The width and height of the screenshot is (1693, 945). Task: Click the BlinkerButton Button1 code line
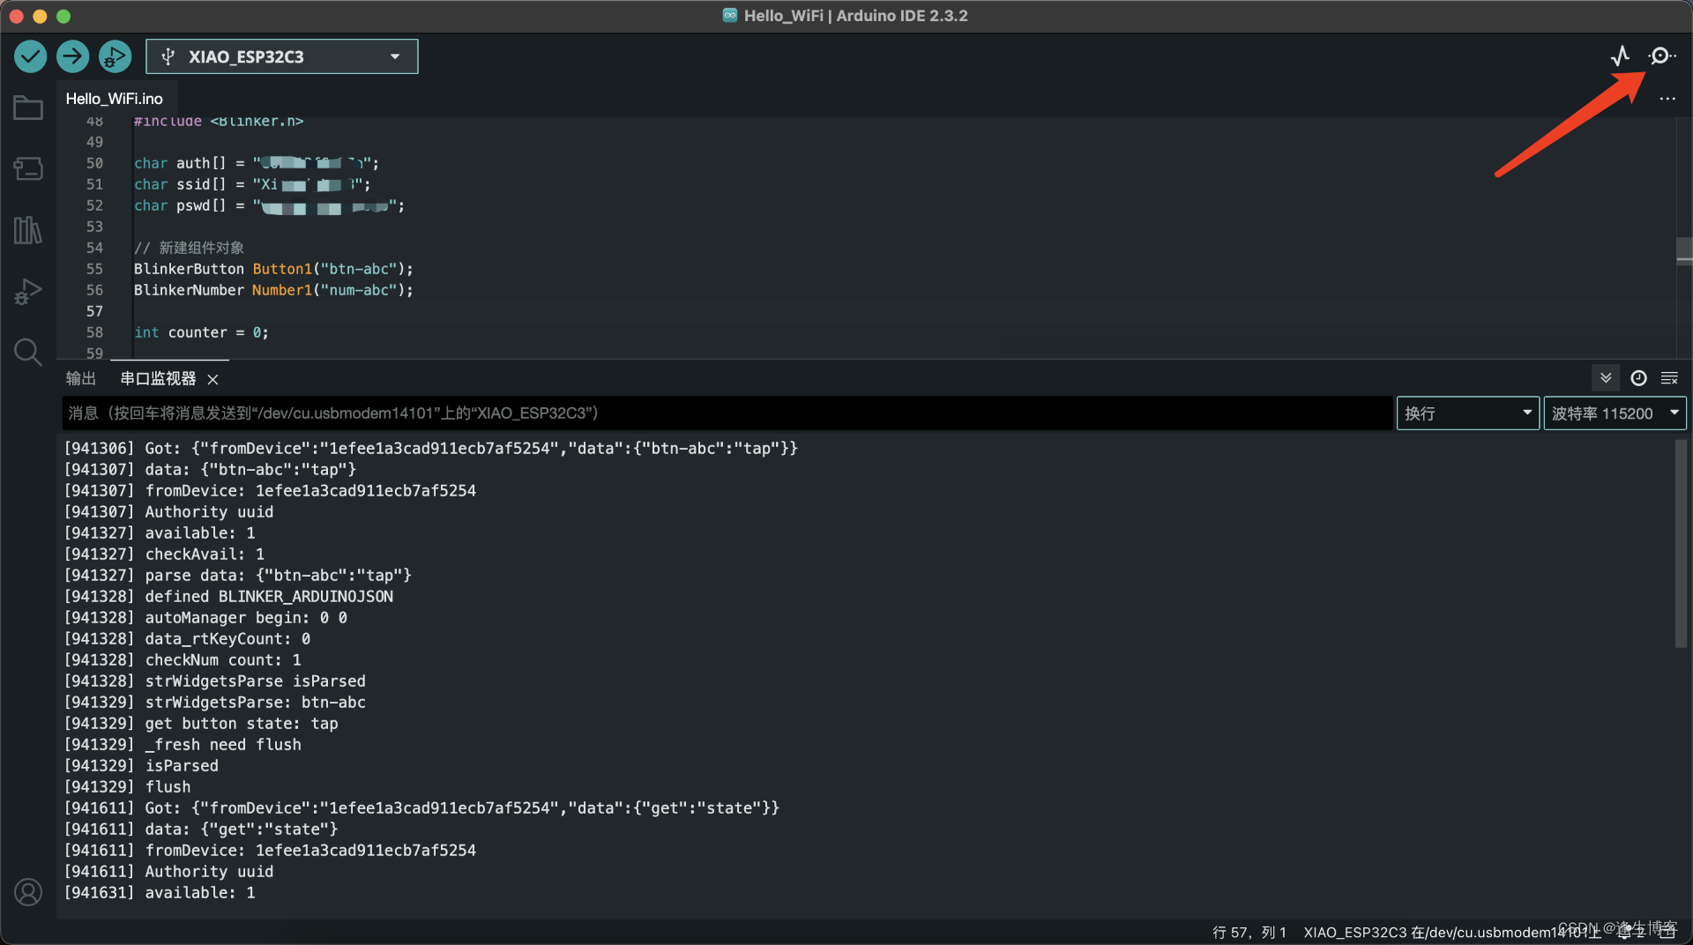pyautogui.click(x=273, y=269)
